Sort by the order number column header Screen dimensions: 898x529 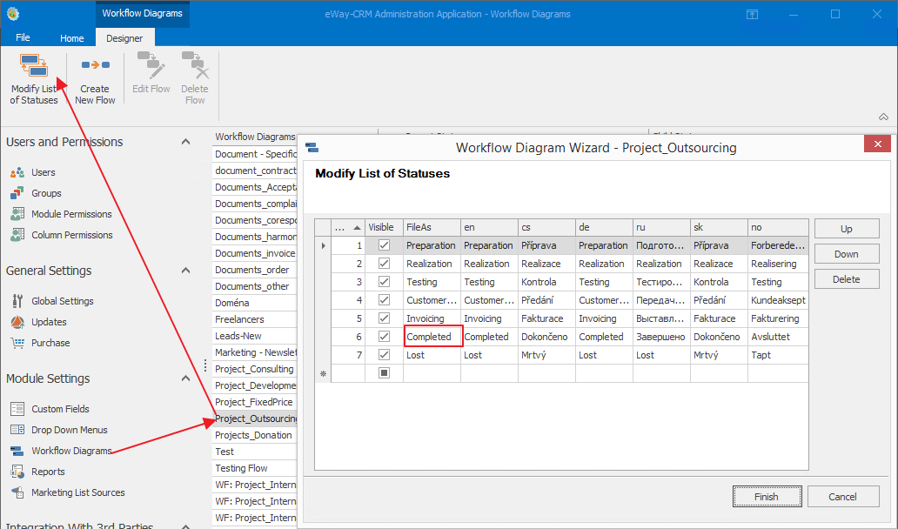click(x=348, y=227)
